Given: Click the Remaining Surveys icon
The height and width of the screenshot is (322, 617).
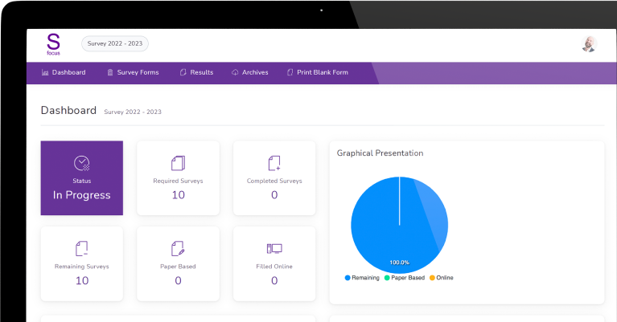Looking at the screenshot, I should pyautogui.click(x=82, y=249).
